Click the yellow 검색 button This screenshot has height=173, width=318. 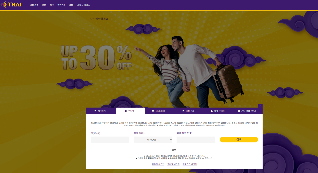point(239,140)
